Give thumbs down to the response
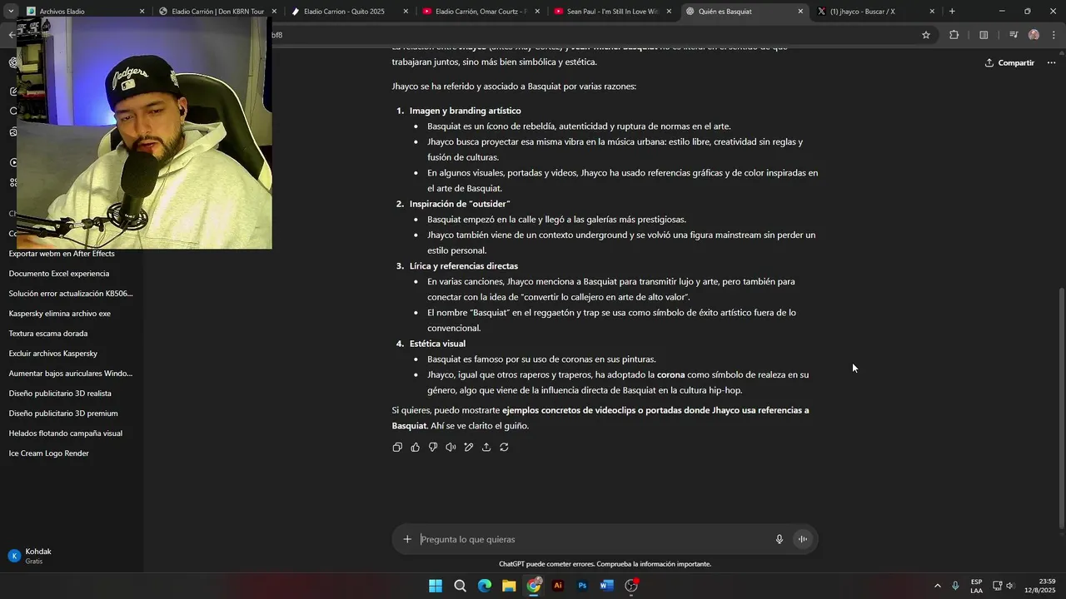The width and height of the screenshot is (1066, 599). [433, 447]
